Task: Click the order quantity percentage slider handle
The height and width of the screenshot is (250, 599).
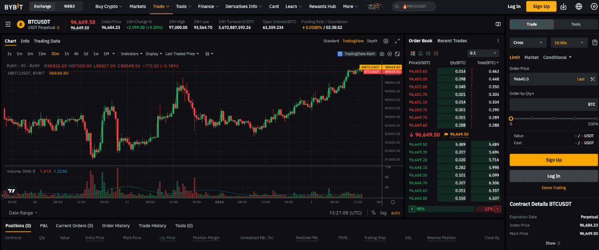Action: coord(511,119)
